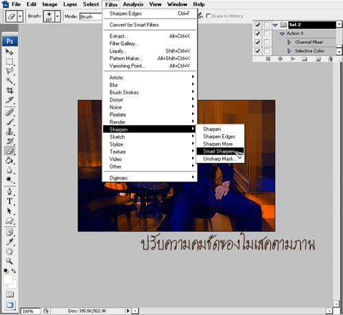Collapse the Set 2 folder
Image resolution: width=343 pixels, height=315 pixels.
(x=275, y=25)
